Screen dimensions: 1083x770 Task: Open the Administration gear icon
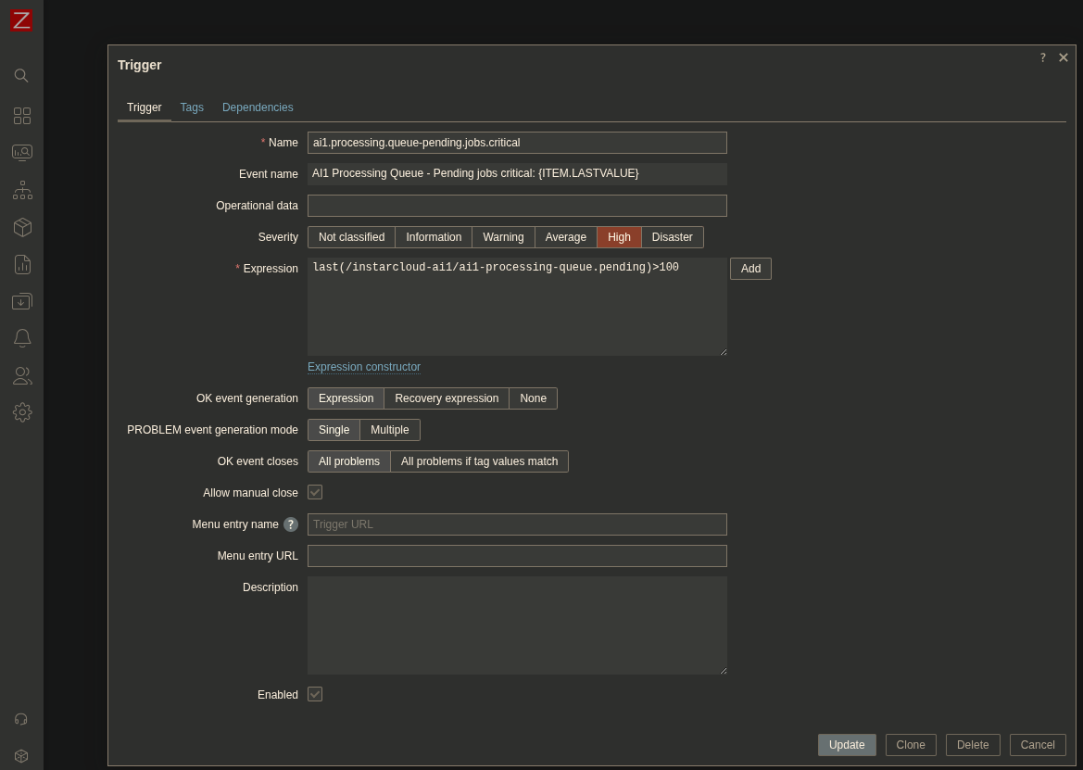(x=22, y=412)
